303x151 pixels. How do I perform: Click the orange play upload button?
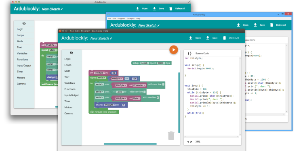[174, 50]
